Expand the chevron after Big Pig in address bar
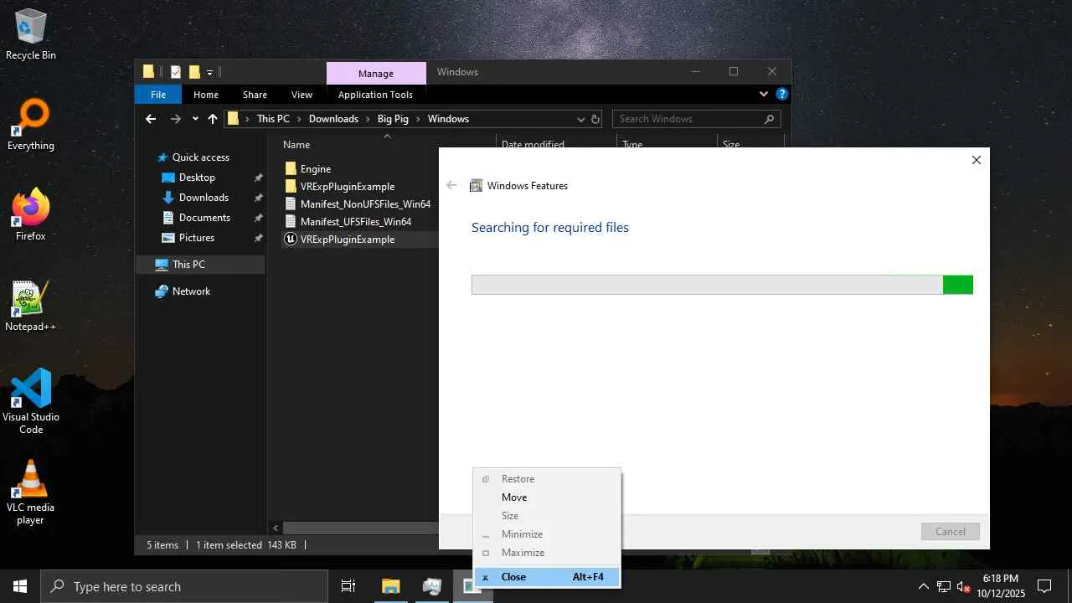This screenshot has height=603, width=1072. pyautogui.click(x=419, y=119)
